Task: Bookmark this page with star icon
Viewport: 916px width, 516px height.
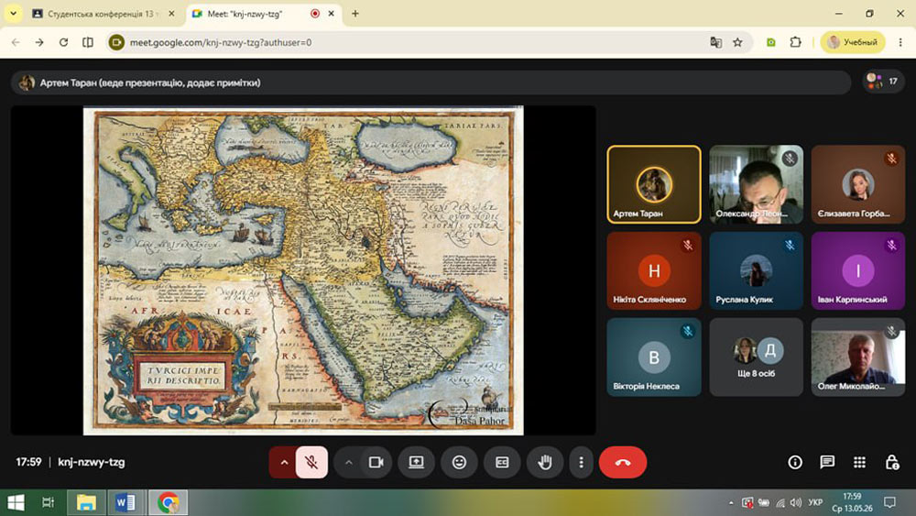Action: tap(737, 42)
